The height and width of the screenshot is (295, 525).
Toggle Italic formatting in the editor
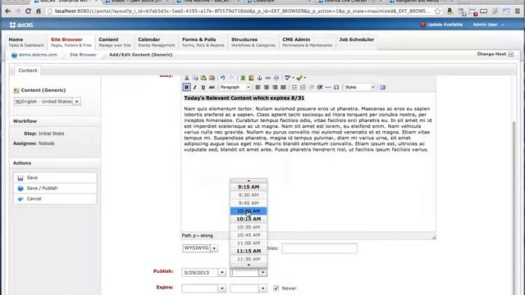195,88
